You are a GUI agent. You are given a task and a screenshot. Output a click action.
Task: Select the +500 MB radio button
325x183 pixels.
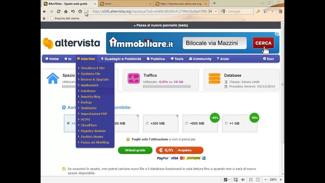(187, 123)
